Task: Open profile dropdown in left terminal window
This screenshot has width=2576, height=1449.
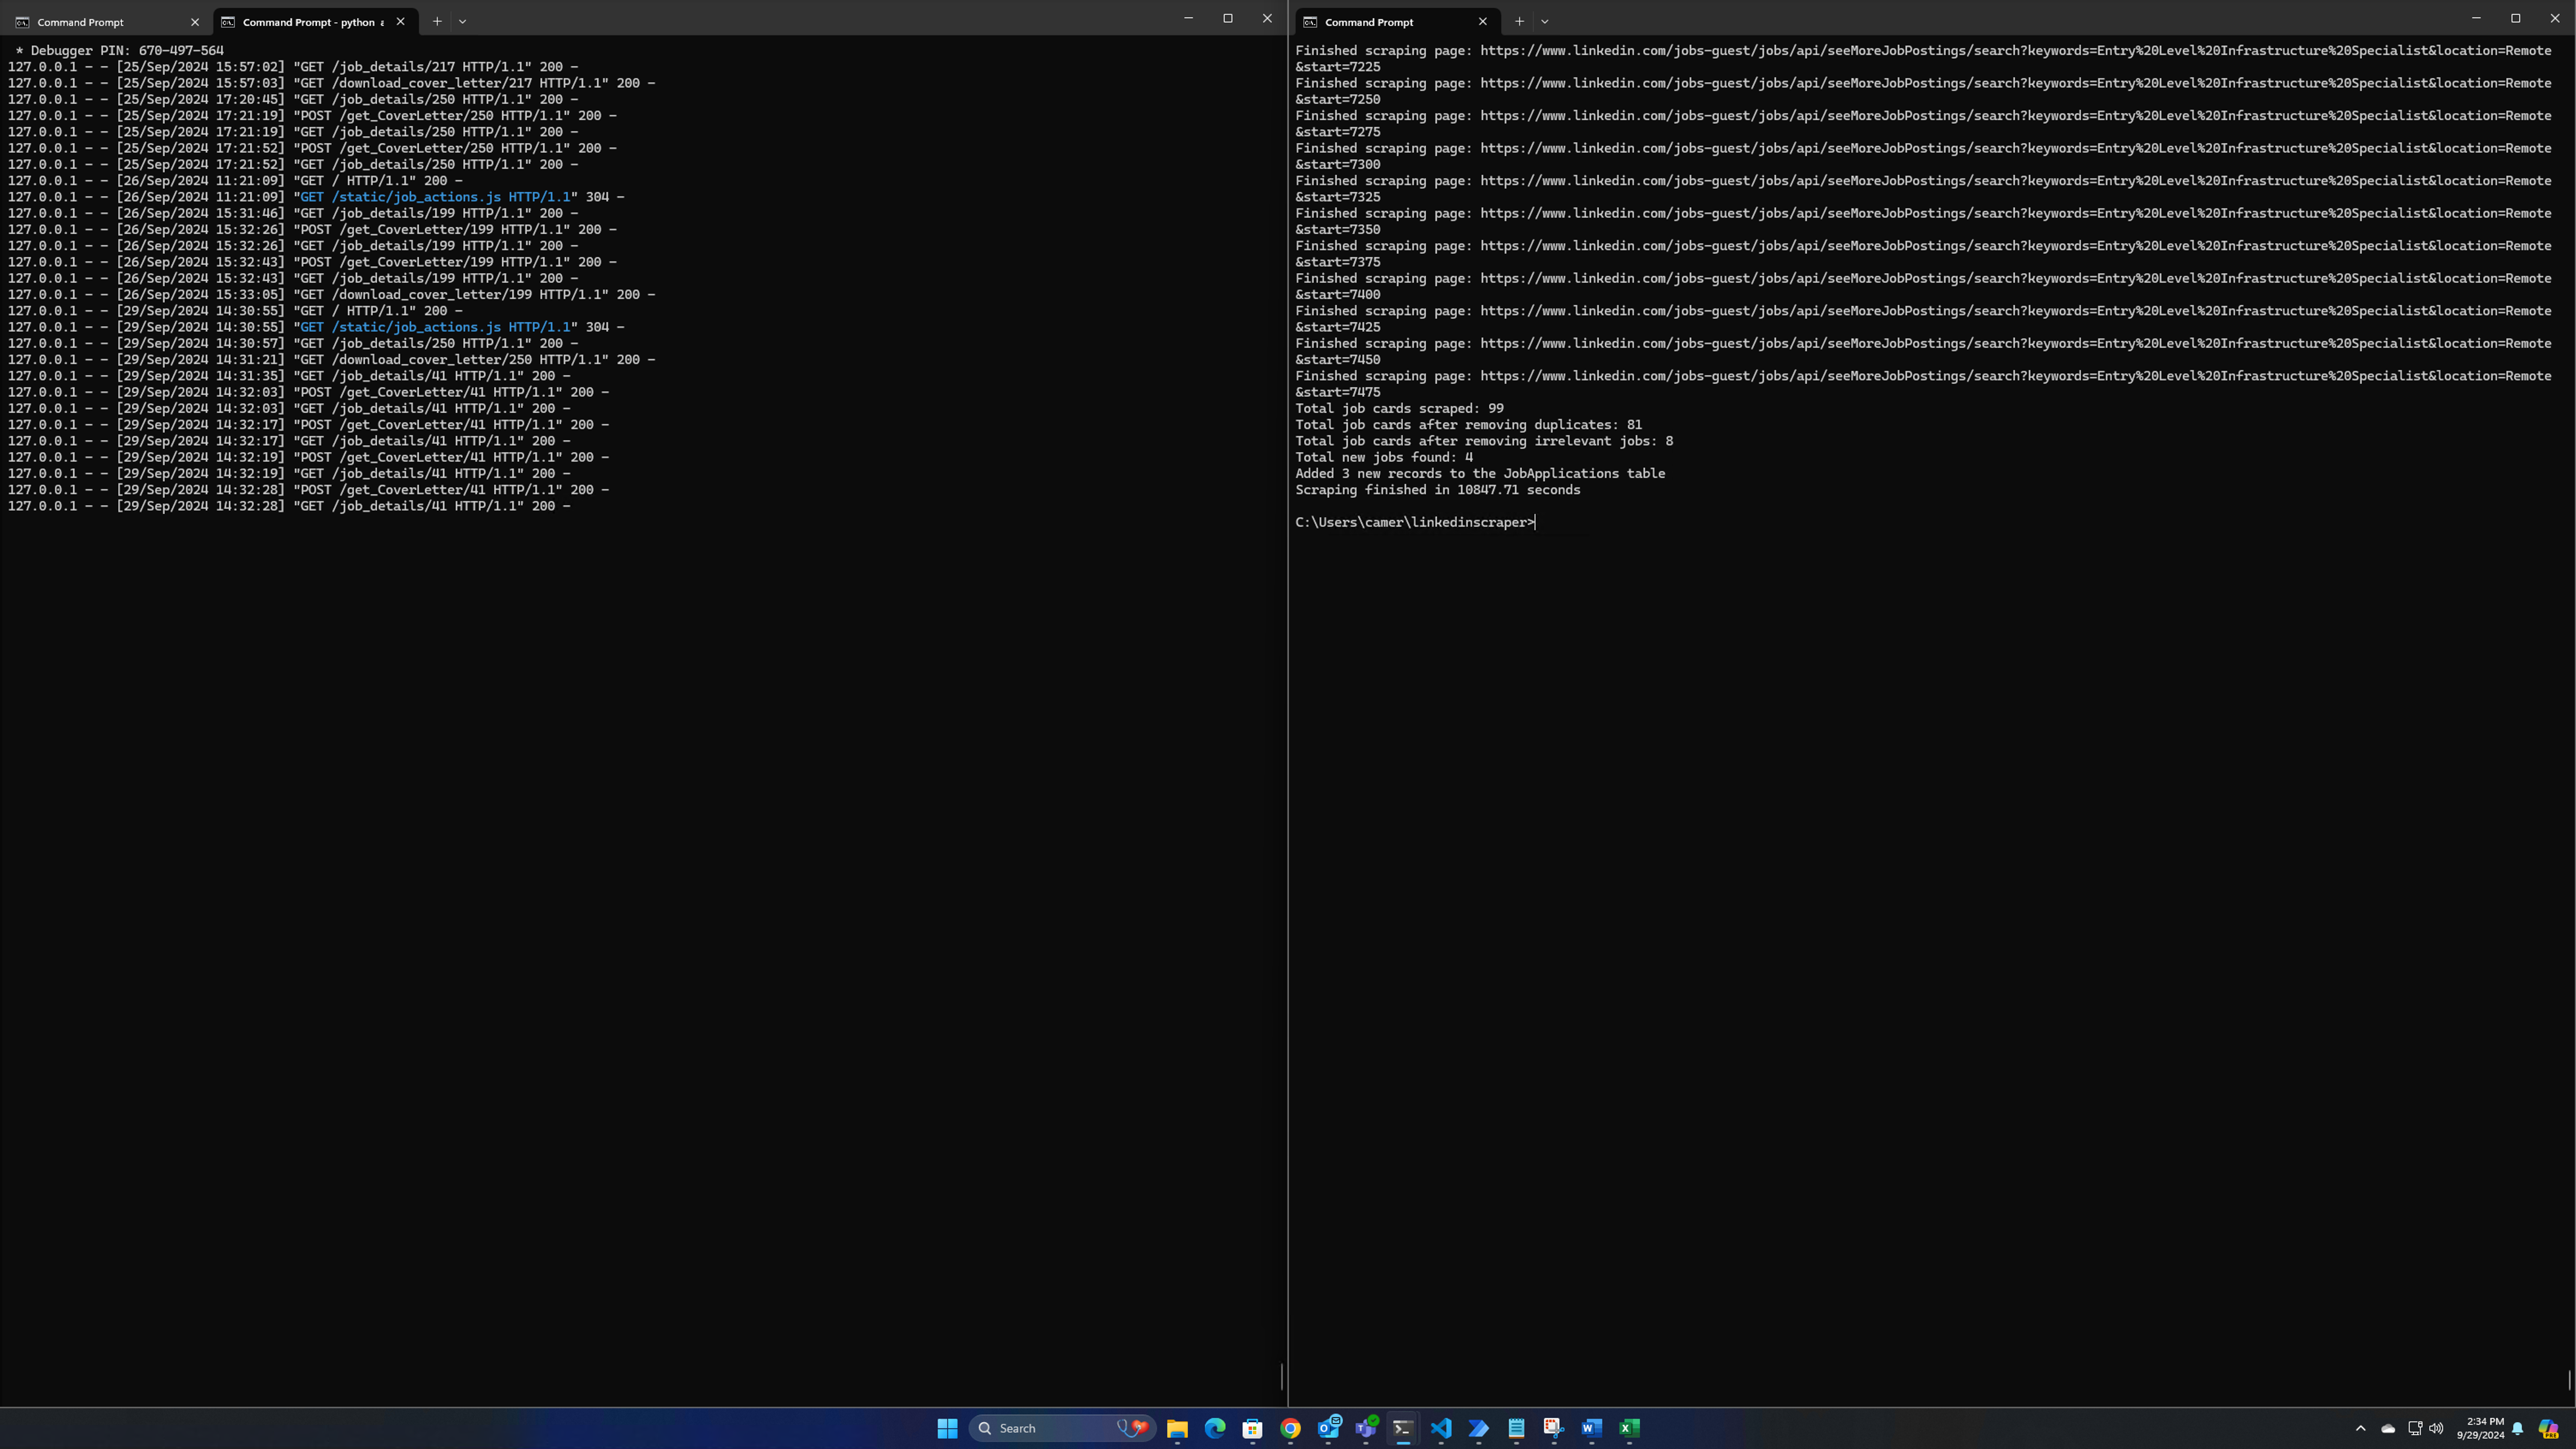Action: pyautogui.click(x=462, y=21)
